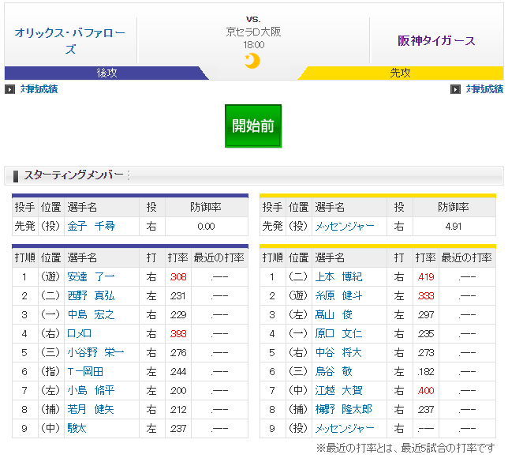The image size is (508, 462).
Task: Open the Hanshin Tigers 対戦成績 link
Action: click(484, 89)
